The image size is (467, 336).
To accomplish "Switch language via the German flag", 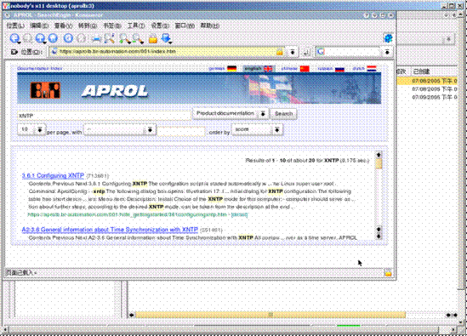I will (x=231, y=69).
